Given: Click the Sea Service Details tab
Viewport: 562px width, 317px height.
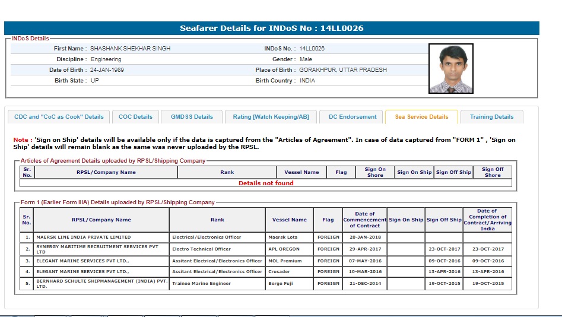Looking at the screenshot, I should (x=421, y=117).
